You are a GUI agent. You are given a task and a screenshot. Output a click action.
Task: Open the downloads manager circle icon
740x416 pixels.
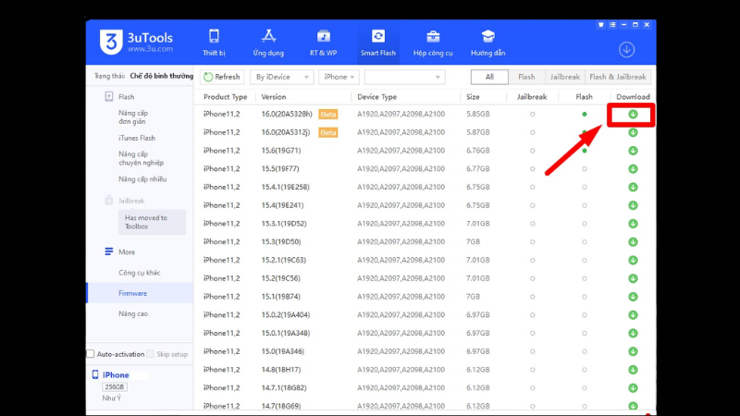(627, 50)
